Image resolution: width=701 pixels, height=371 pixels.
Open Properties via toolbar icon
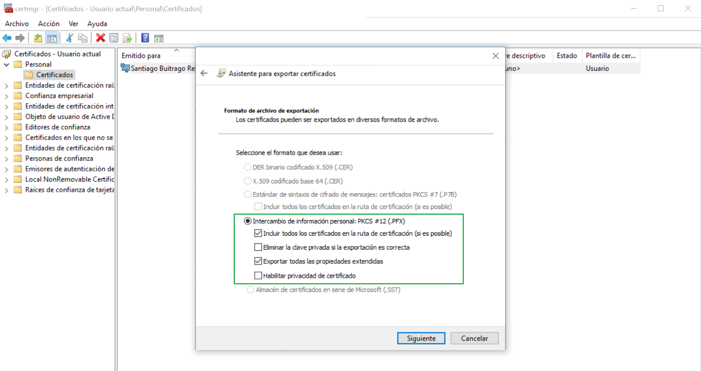click(114, 38)
